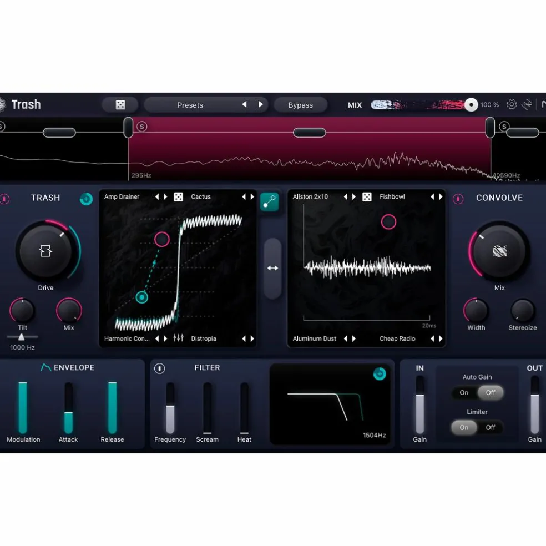Toggle the CONVOLVE module power button
This screenshot has width=546, height=546.
tap(458, 199)
